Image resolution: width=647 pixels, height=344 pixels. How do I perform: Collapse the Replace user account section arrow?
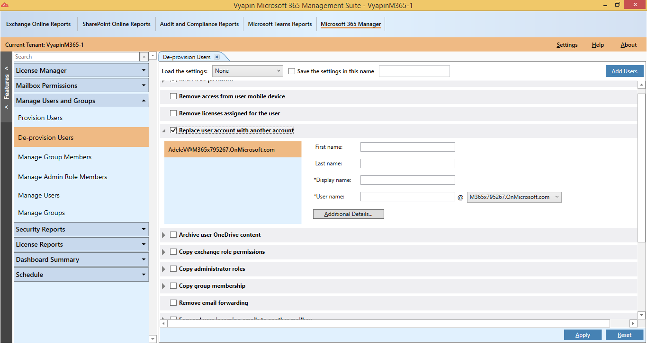(164, 131)
